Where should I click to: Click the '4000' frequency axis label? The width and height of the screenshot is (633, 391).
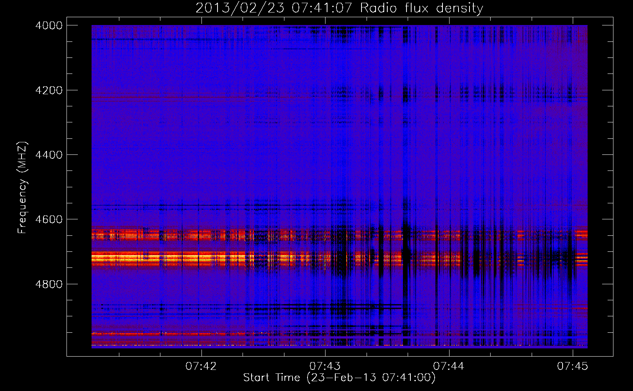click(x=49, y=25)
